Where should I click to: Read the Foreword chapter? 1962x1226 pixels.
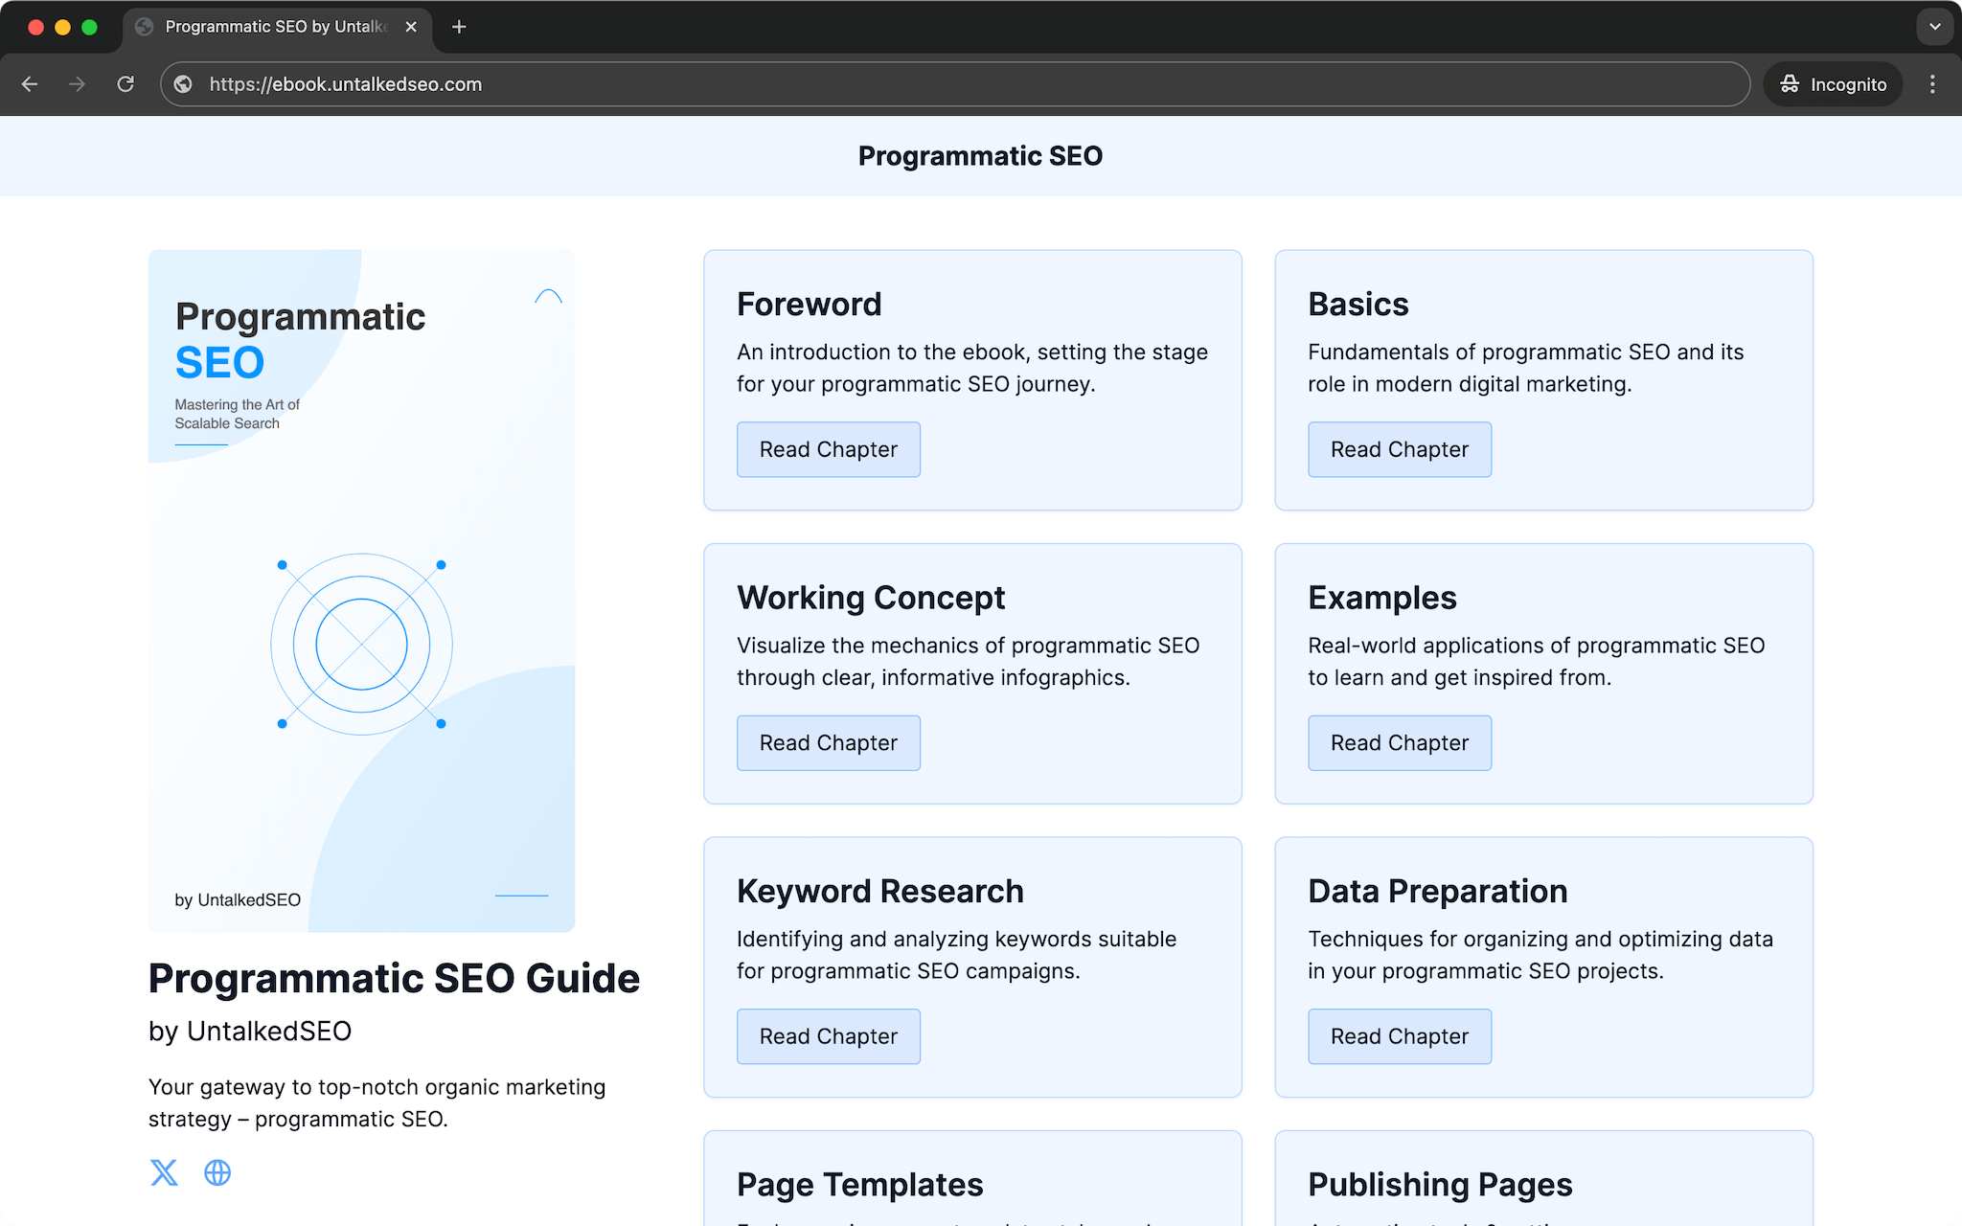(x=828, y=449)
